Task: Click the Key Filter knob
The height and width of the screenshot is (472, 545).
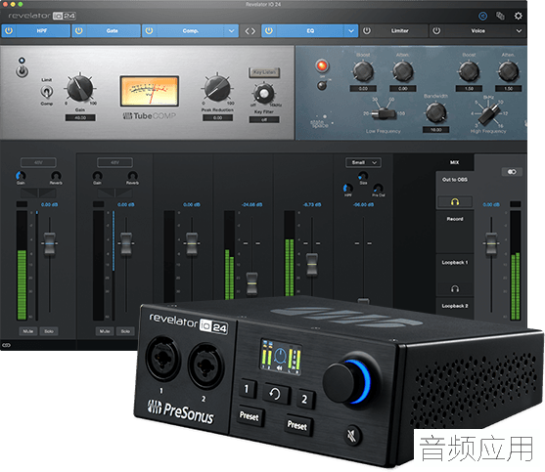Action: click(x=263, y=94)
